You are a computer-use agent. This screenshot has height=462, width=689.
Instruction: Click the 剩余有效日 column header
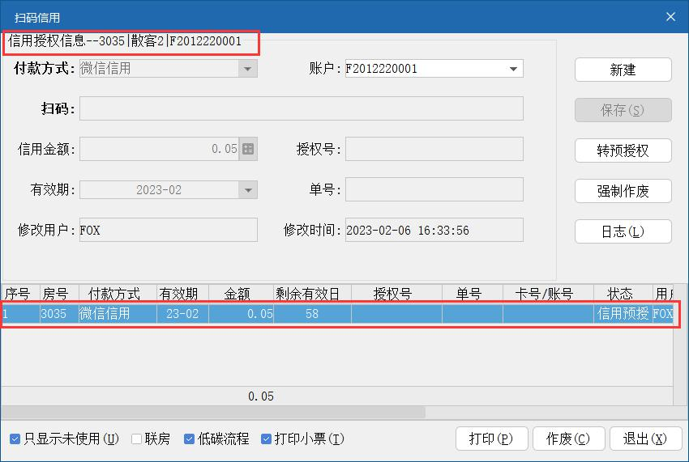click(312, 294)
